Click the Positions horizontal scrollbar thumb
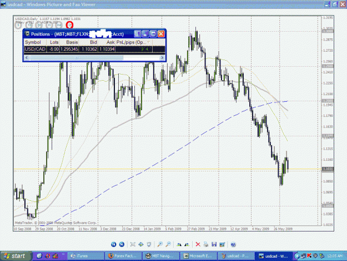The height and width of the screenshot is (261, 347). tap(77, 58)
